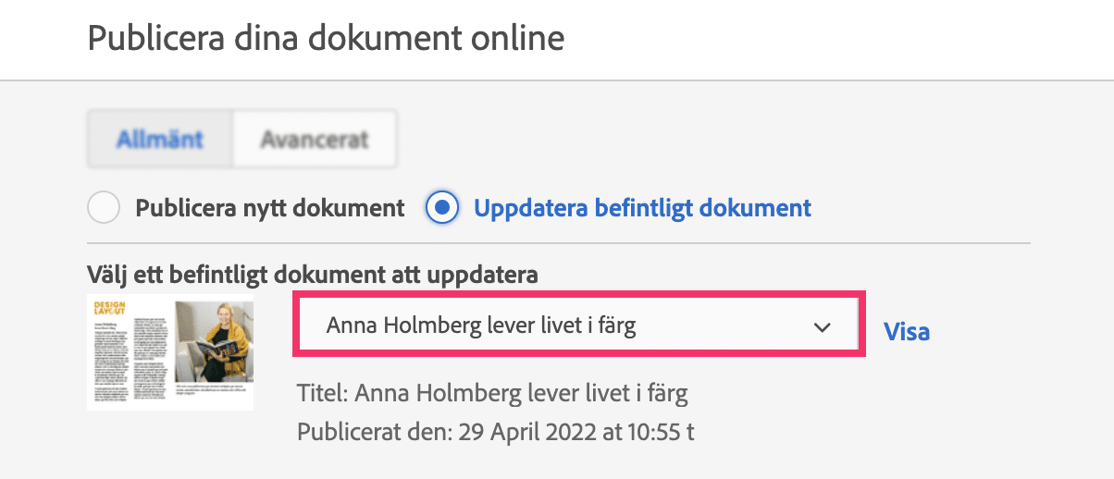Click the Välj ett befintligt dokument label
The image size is (1114, 479).
[x=313, y=275]
